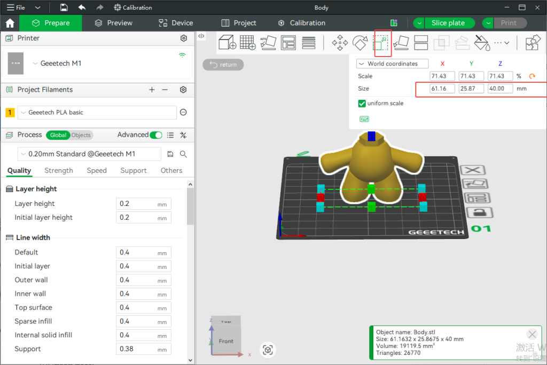Click the yellow filament 1 color swatch
547x365 pixels.
[x=10, y=113]
